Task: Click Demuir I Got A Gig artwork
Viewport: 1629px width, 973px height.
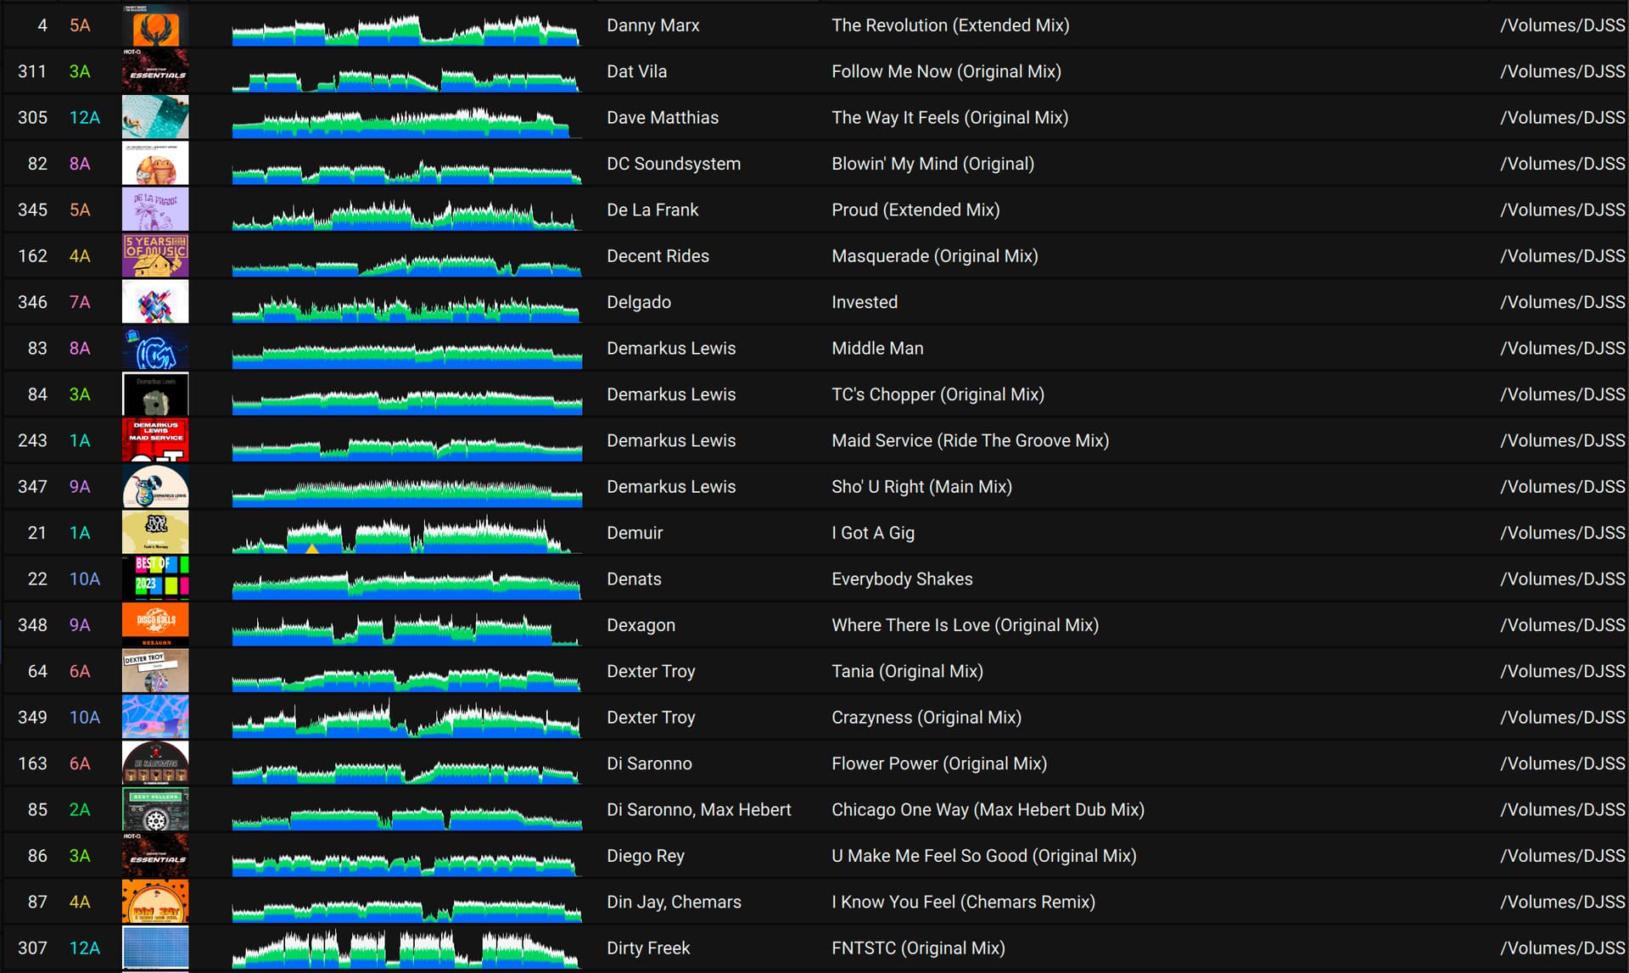Action: (x=155, y=533)
